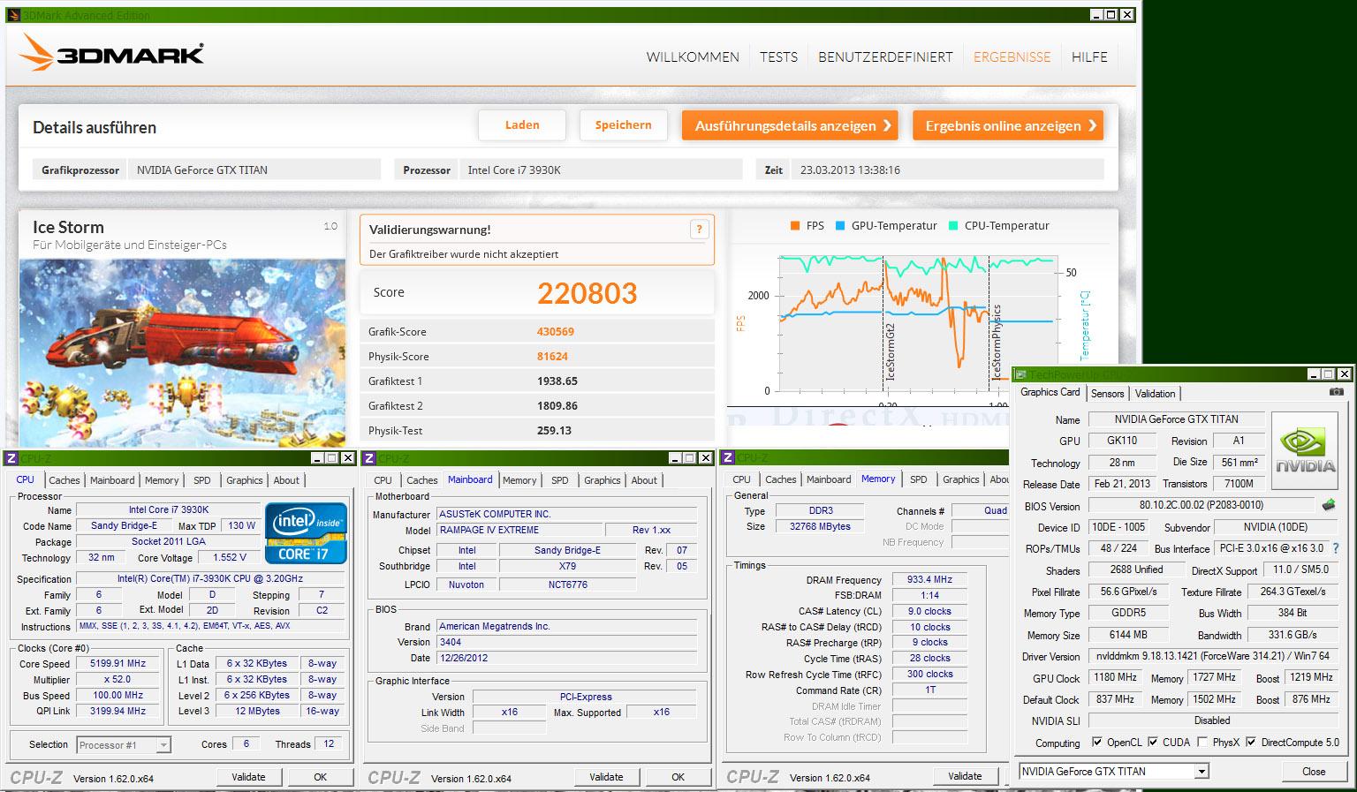Open the SPD tab in the CPU-Z window with the Intel logo

tap(202, 480)
